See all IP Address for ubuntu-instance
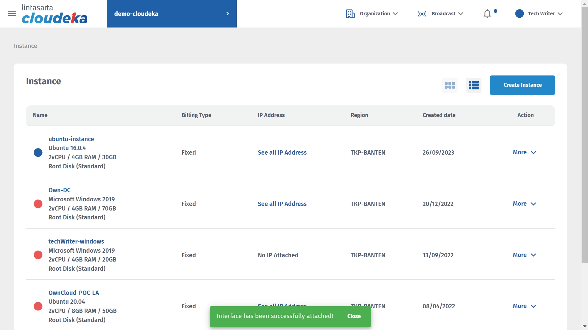This screenshot has width=588, height=330. coord(282,152)
